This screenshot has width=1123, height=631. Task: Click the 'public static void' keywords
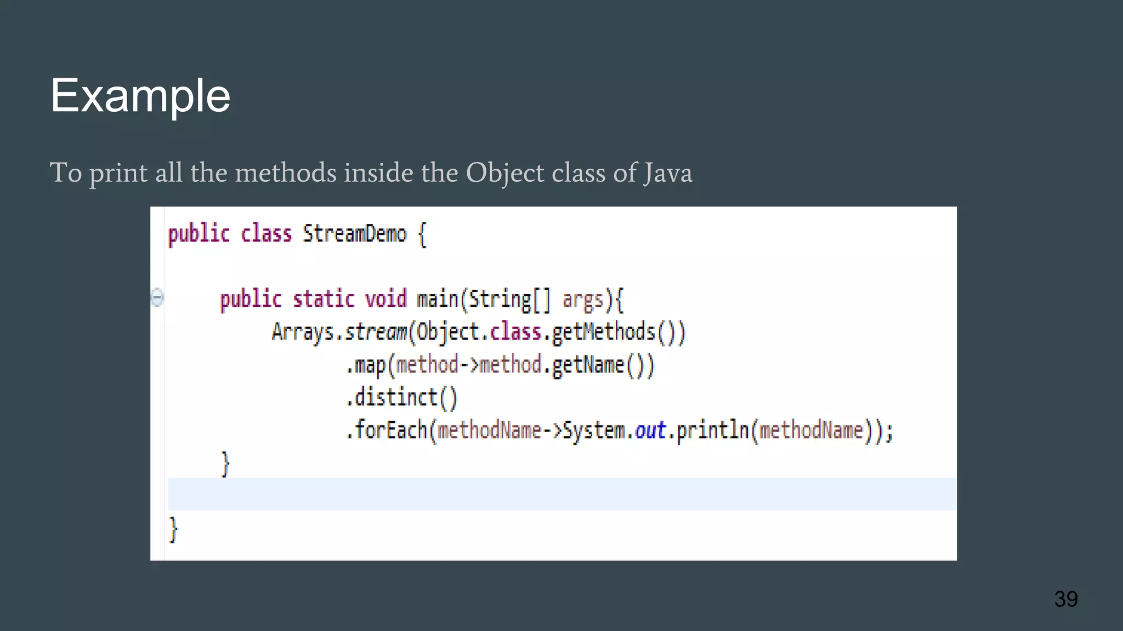313,300
